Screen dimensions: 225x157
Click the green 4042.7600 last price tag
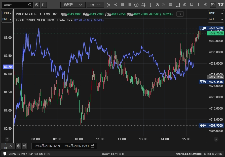pos(215,33)
